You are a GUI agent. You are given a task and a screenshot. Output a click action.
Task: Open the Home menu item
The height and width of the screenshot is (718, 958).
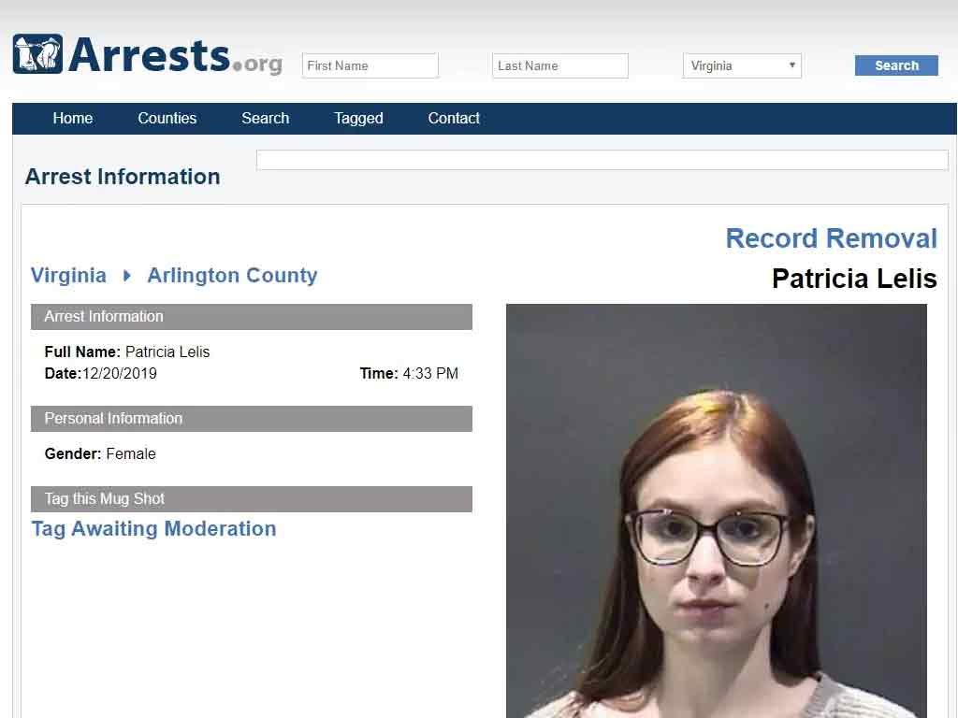tap(73, 119)
